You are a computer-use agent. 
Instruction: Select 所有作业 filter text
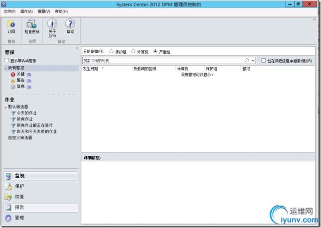(24, 119)
